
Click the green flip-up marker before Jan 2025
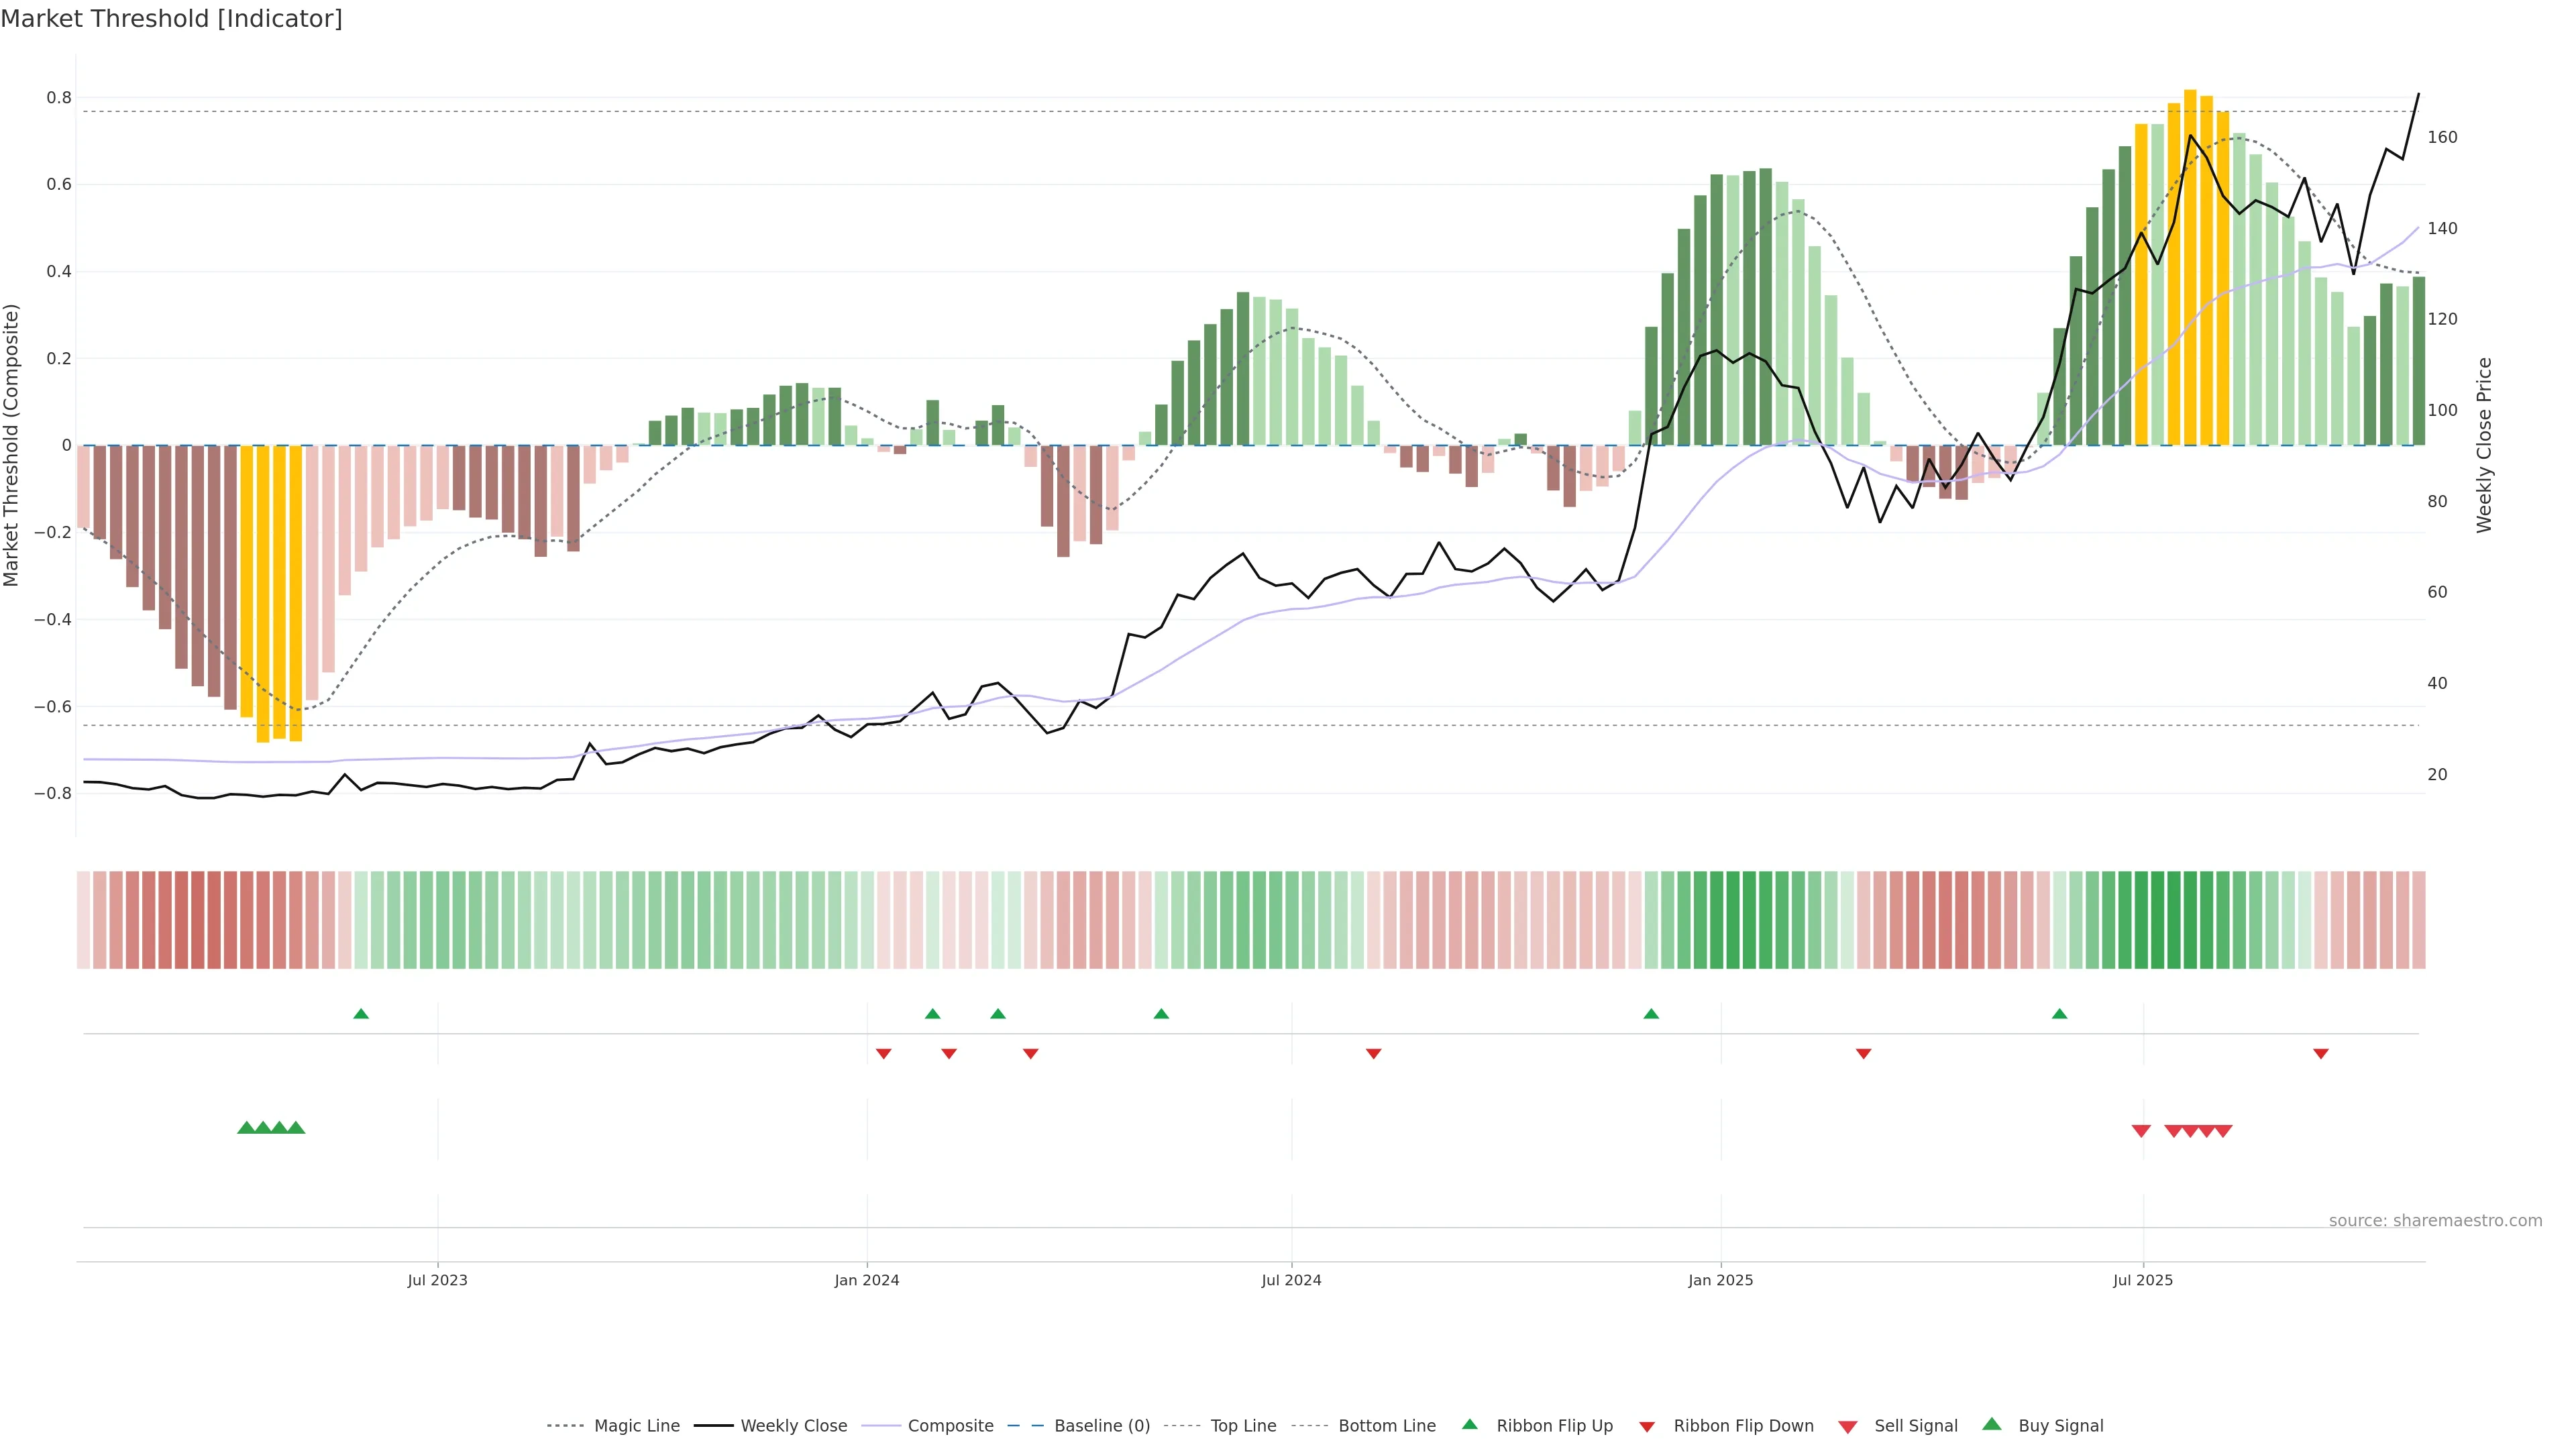point(1651,1014)
